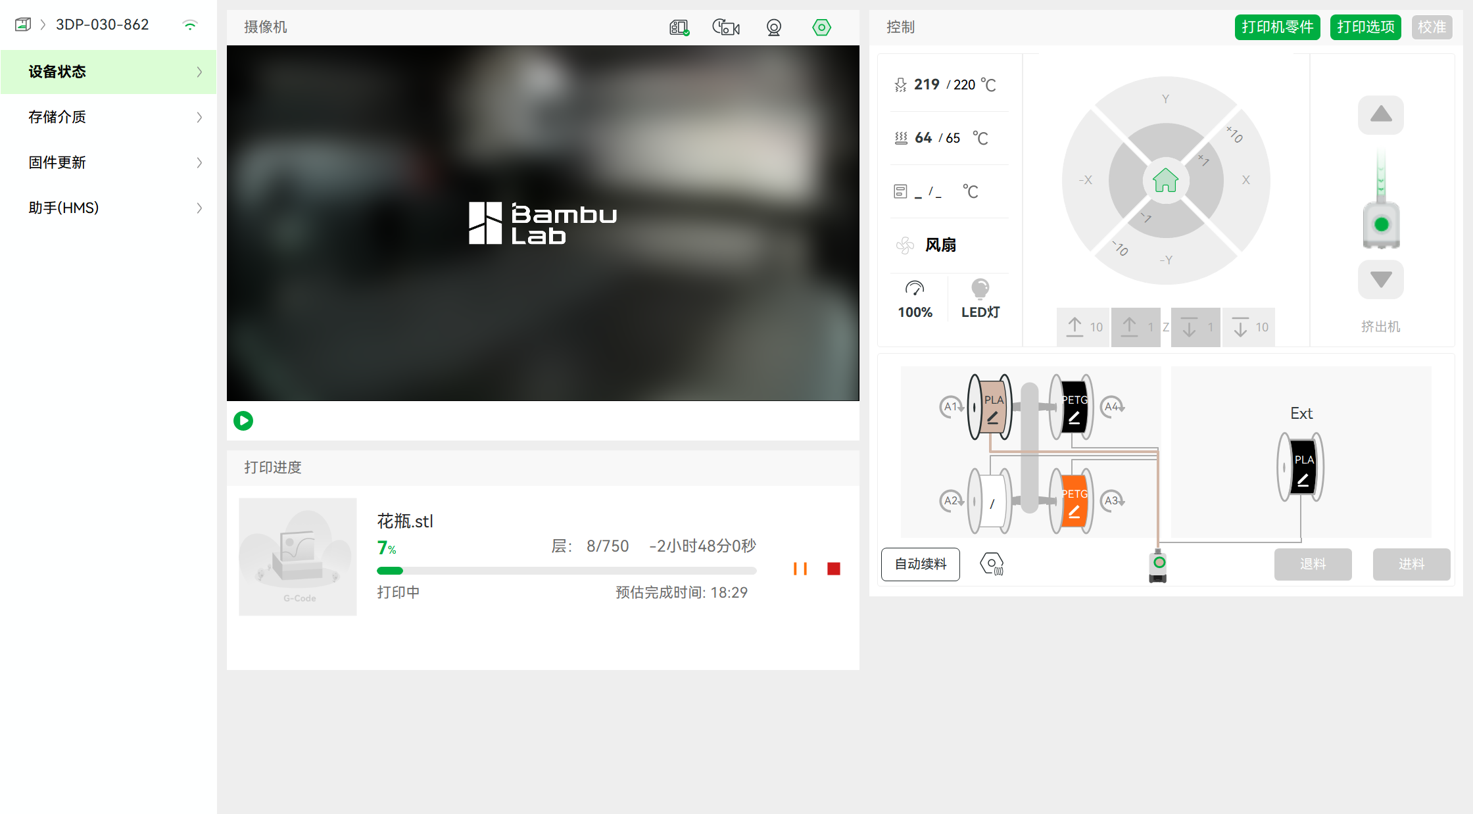Click extruder down arrow button
The width and height of the screenshot is (1473, 814).
[x=1381, y=279]
